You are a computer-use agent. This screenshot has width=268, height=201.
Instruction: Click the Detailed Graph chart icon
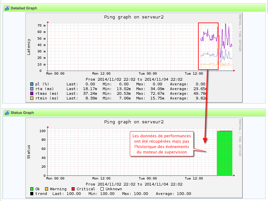pos(7,8)
